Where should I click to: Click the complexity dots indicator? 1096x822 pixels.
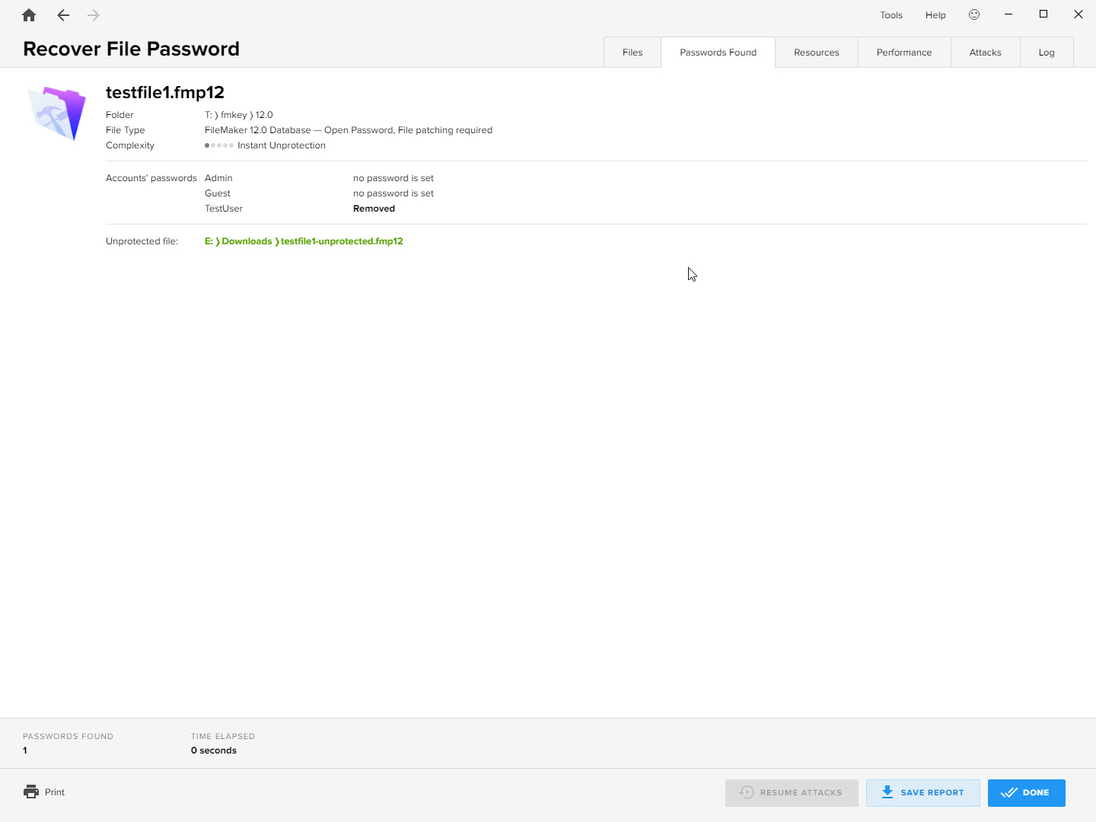pyautogui.click(x=219, y=145)
